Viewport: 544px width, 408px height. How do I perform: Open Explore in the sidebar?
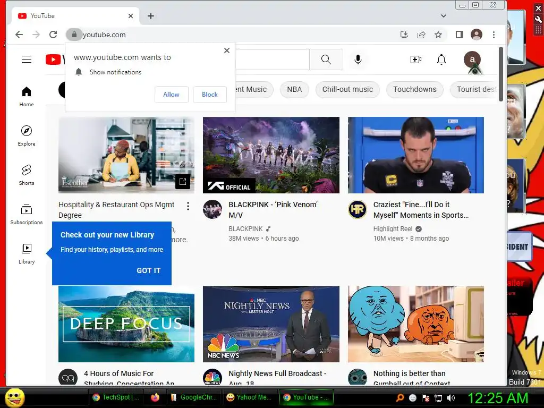[x=27, y=135]
